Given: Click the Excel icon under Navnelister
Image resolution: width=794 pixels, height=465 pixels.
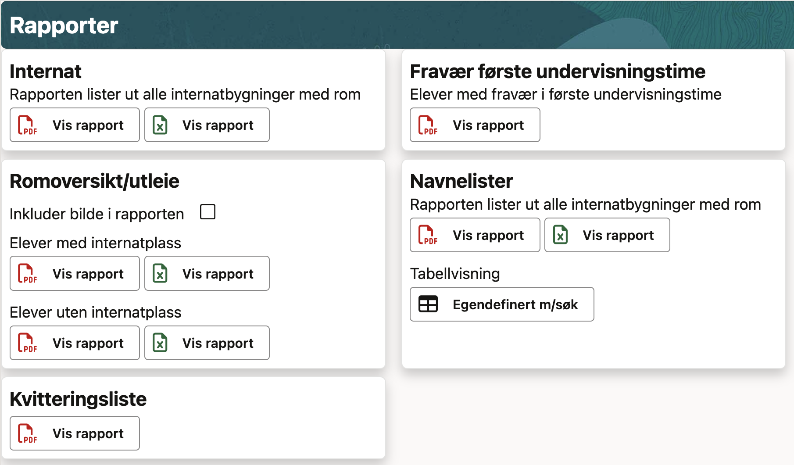Looking at the screenshot, I should pos(560,235).
